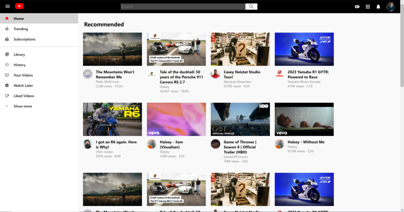Expand the Show more sidebar section

click(22, 106)
